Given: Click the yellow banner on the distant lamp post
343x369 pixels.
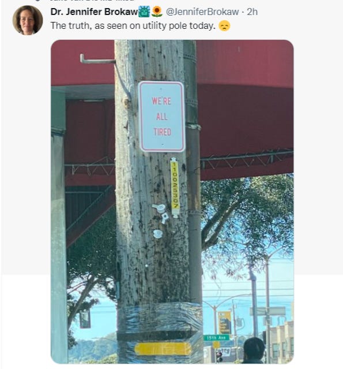Looking at the screenshot, I should point(224,322).
